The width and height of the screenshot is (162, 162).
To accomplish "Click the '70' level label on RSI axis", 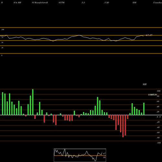I will point(2,37).
